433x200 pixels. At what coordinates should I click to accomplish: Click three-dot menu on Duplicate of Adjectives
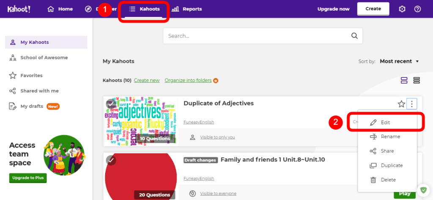(412, 104)
